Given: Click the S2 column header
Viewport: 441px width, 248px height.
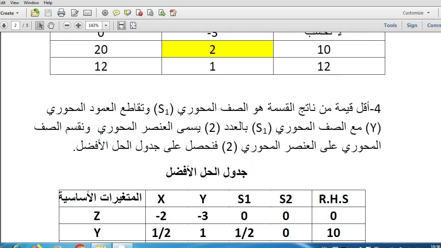Looking at the screenshot, I should pos(286,199).
